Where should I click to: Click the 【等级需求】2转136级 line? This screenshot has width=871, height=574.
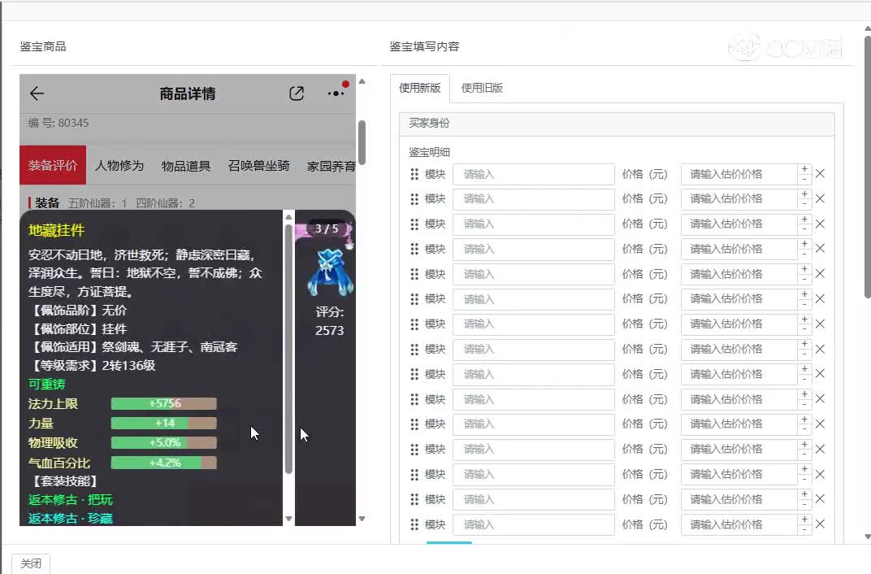(x=92, y=366)
